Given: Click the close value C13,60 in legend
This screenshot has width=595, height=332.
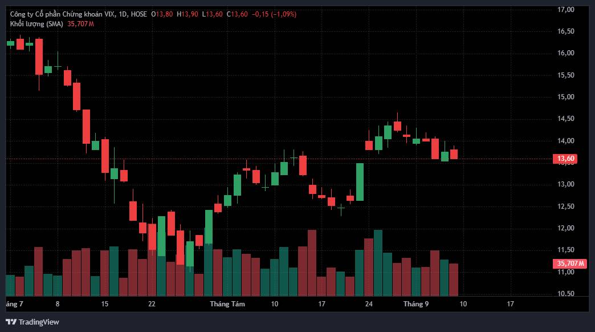Looking at the screenshot, I should tap(237, 14).
